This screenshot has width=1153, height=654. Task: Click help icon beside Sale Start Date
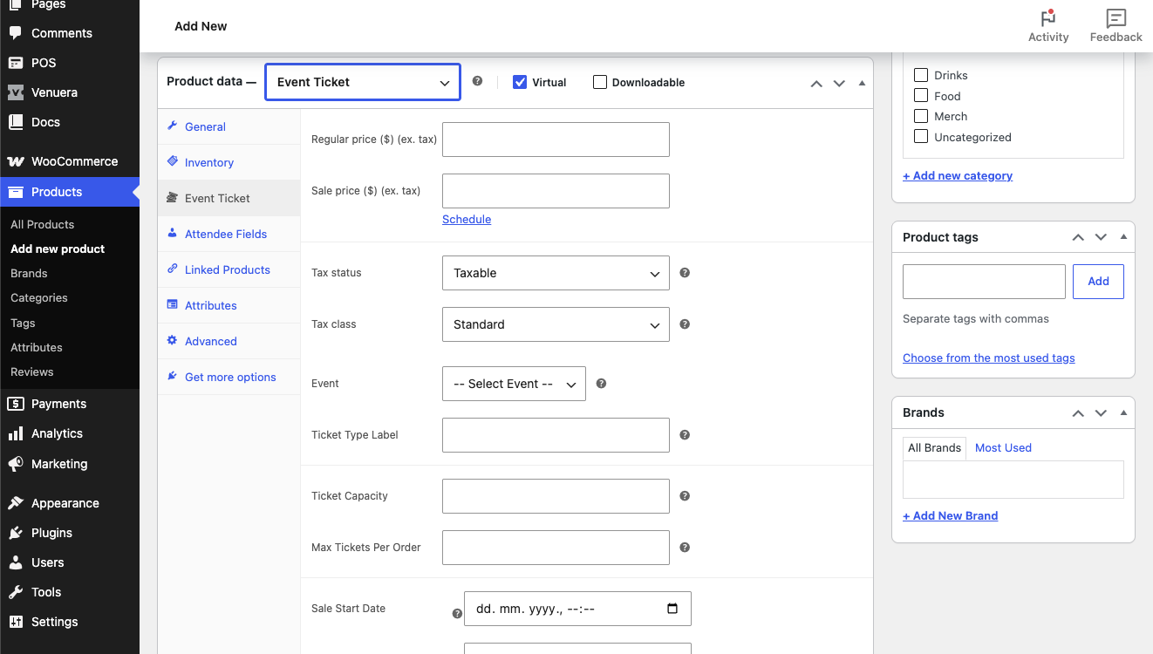(457, 614)
